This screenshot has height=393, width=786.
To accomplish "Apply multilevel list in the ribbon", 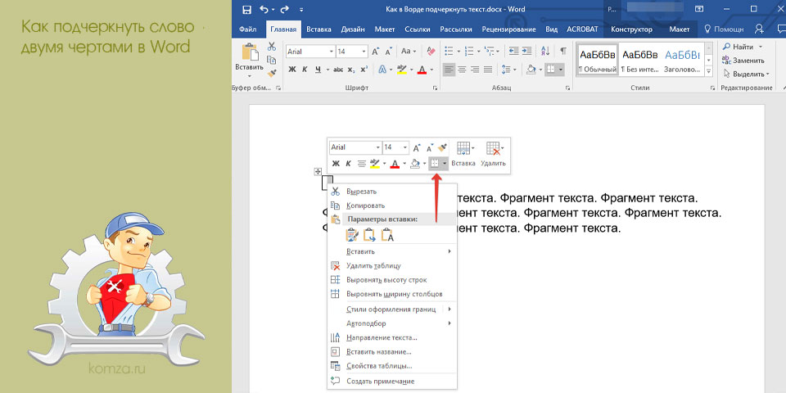I will 490,51.
